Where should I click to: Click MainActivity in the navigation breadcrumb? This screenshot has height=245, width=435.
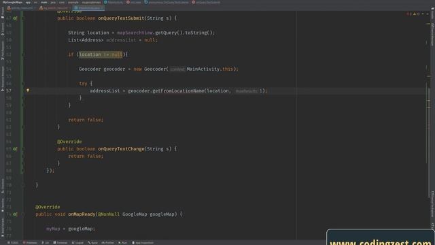[x=114, y=2]
